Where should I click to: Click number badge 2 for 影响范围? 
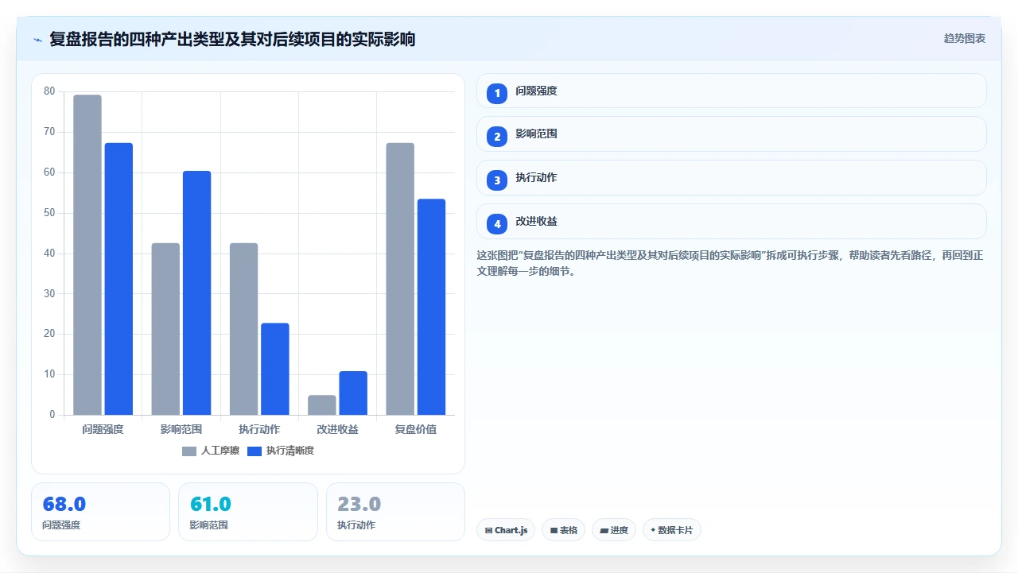point(497,137)
